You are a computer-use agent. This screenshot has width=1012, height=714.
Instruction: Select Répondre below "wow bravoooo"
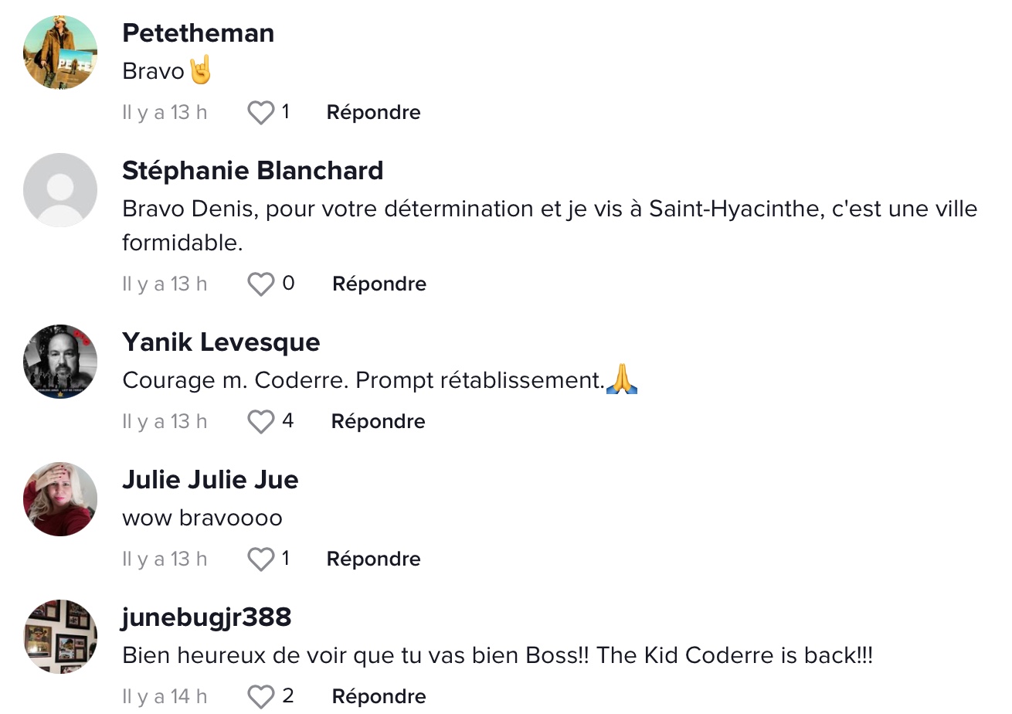pos(374,559)
